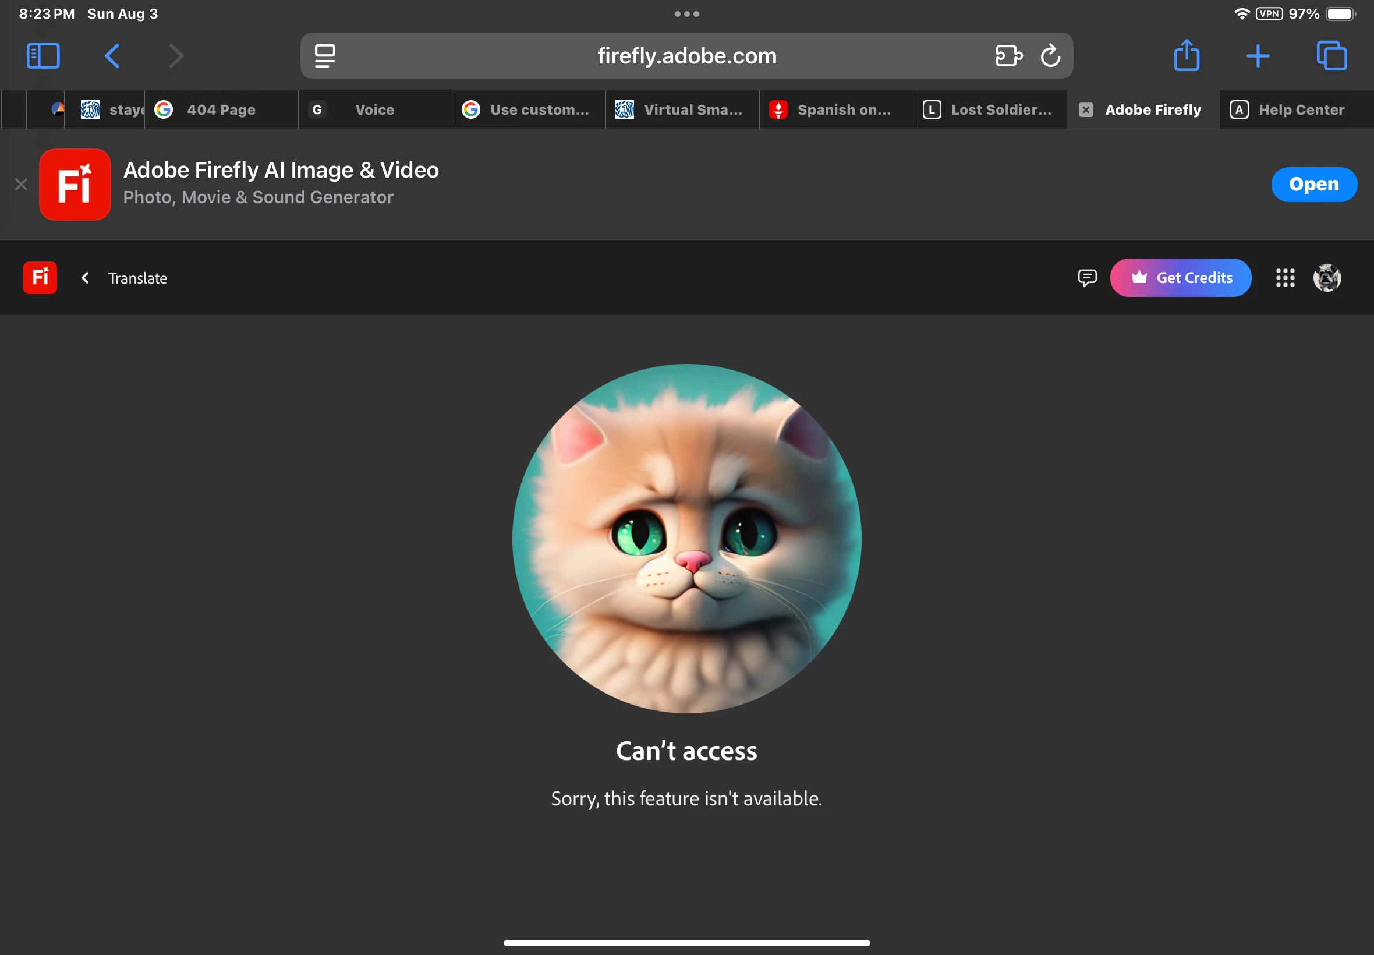Close the Adobe Firefly tab
This screenshot has height=955, width=1374.
[1086, 109]
